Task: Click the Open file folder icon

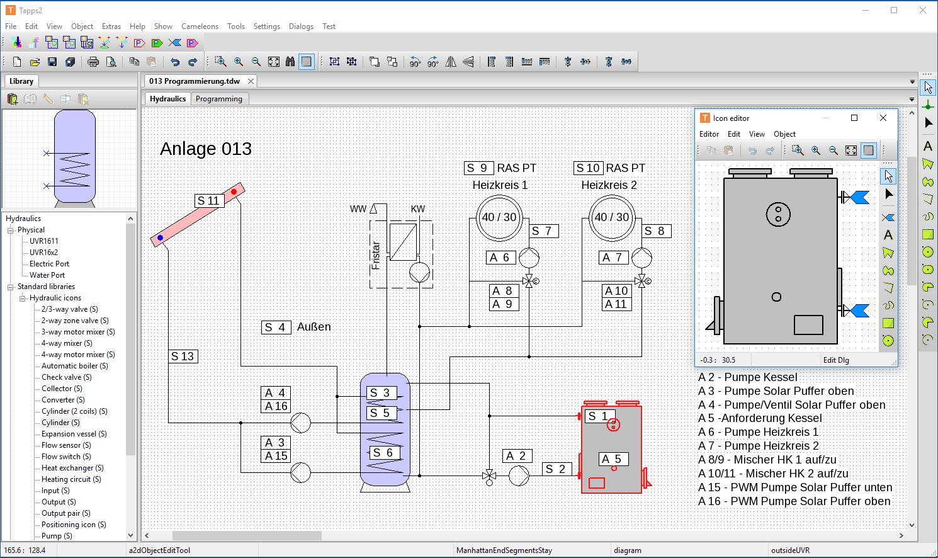Action: coord(35,62)
